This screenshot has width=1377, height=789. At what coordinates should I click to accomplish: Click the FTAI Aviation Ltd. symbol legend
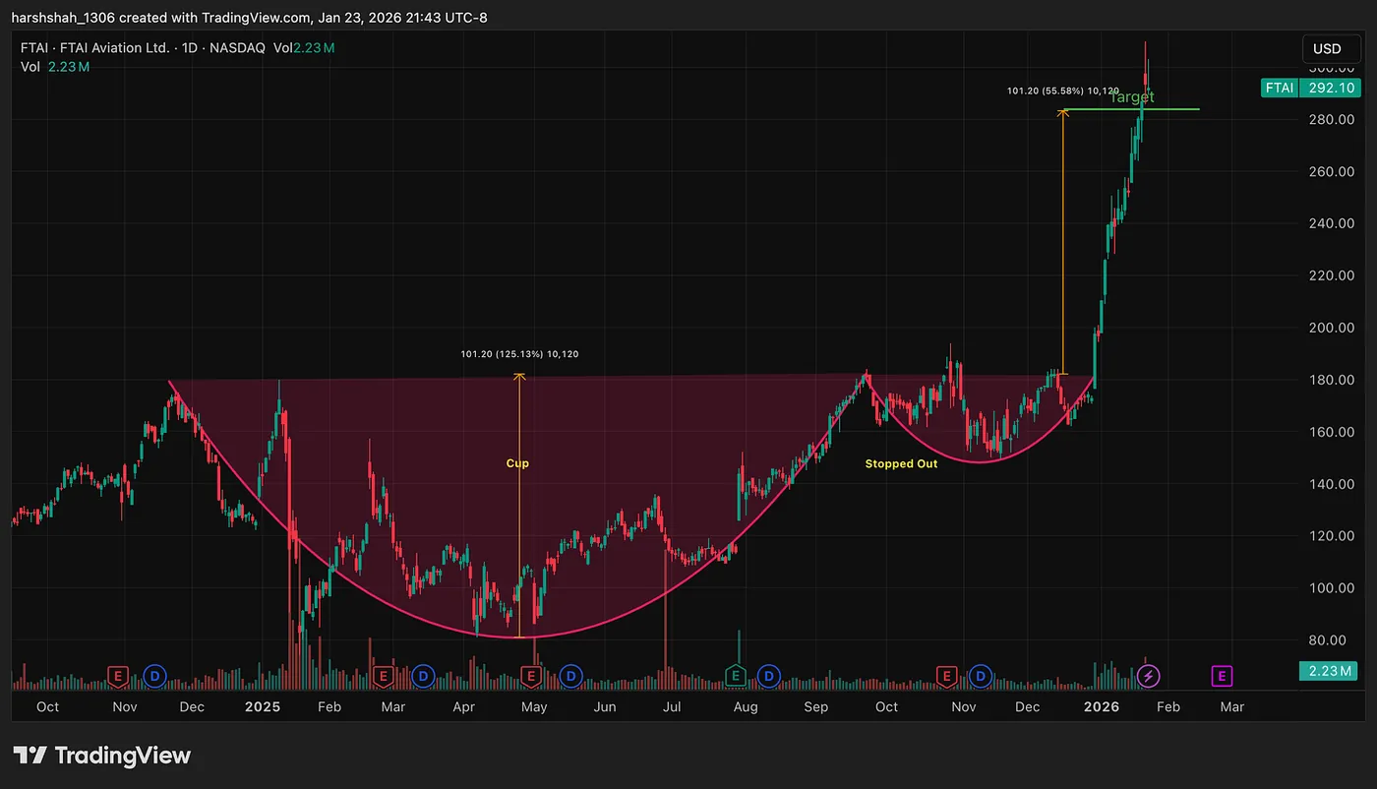pos(143,47)
